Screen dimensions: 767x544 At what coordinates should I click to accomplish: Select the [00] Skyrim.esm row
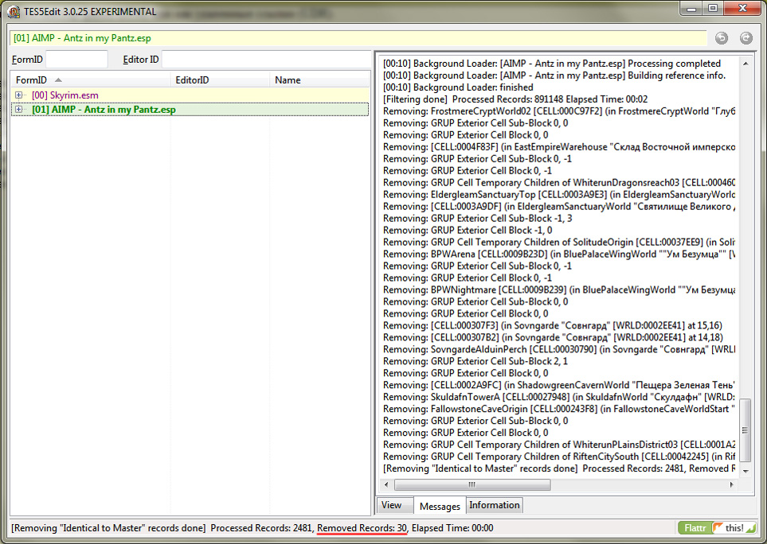(190, 95)
